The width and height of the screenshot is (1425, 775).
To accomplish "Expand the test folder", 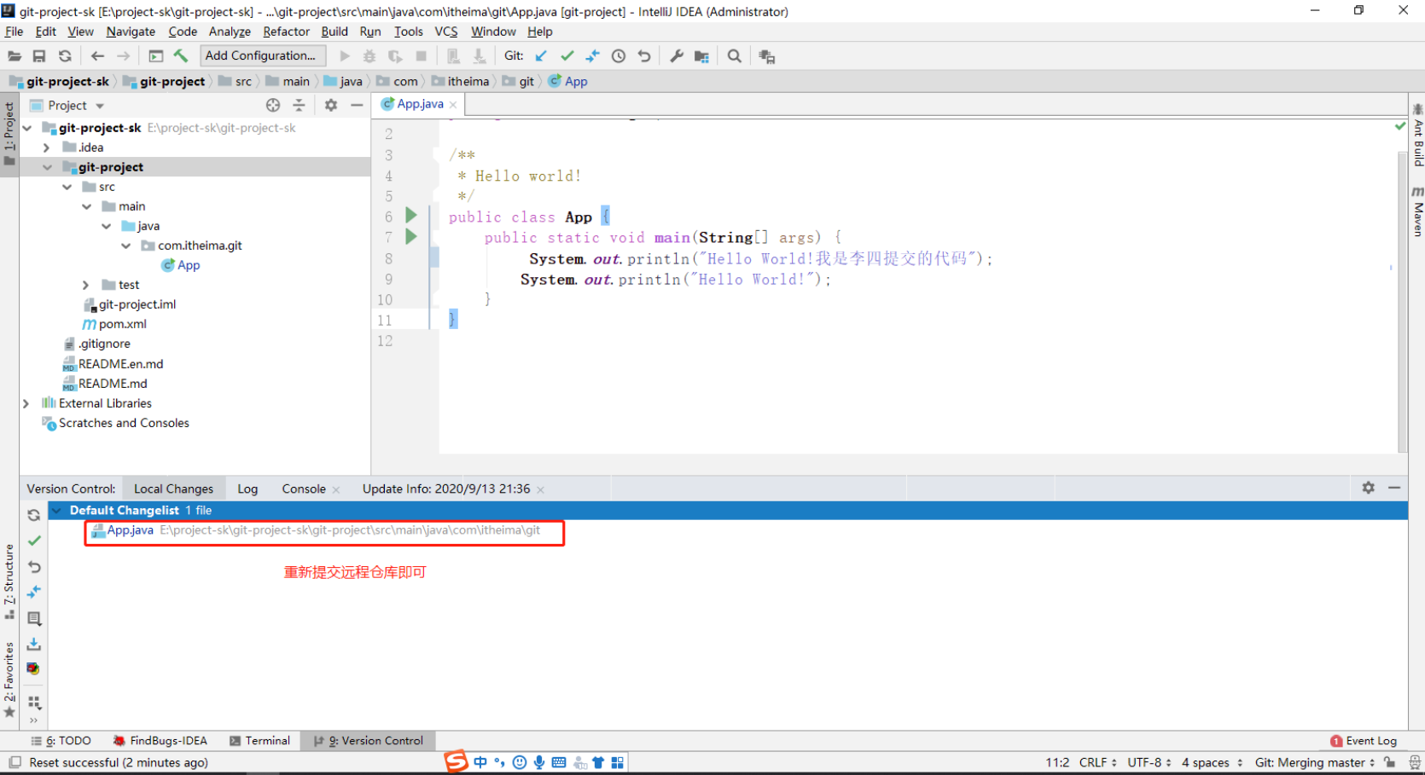I will pos(86,285).
